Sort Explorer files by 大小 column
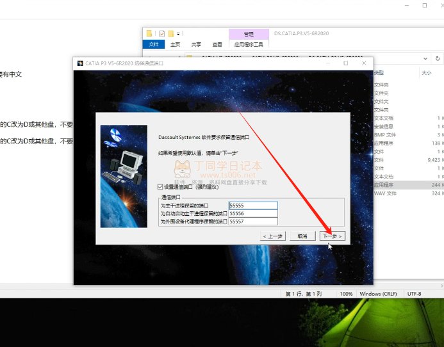This screenshot has height=347, width=444. (427, 73)
